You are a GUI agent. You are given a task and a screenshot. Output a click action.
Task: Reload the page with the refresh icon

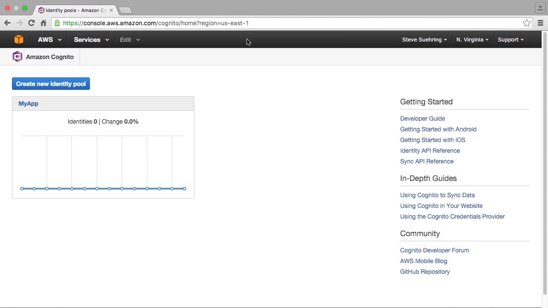31,23
